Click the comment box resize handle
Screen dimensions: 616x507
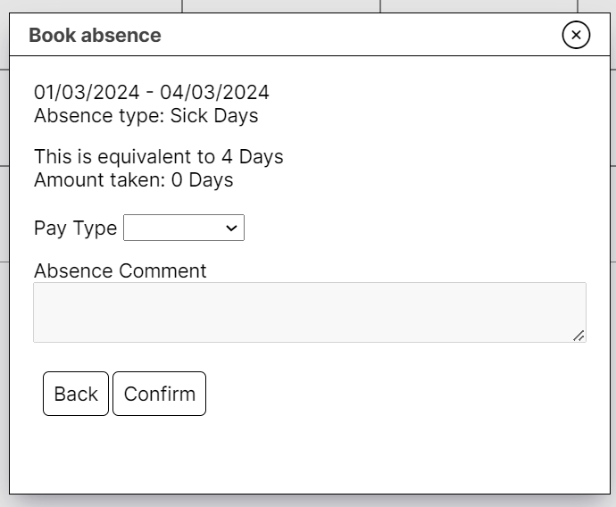579,336
